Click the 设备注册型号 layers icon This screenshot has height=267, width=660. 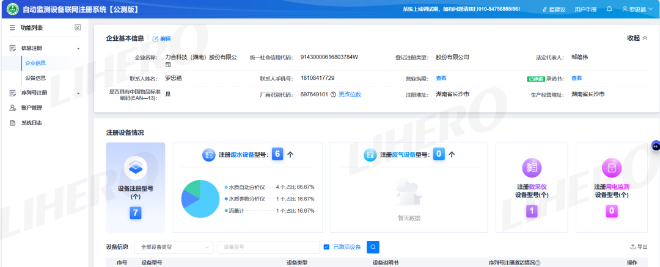(x=136, y=166)
